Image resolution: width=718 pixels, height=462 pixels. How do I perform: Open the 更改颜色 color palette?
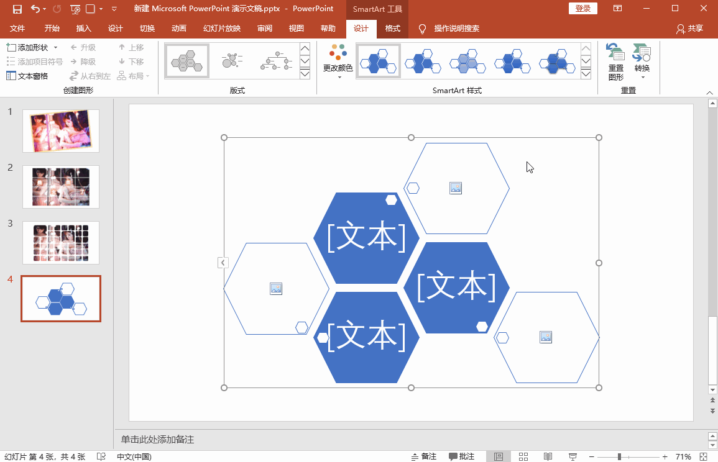(x=338, y=61)
